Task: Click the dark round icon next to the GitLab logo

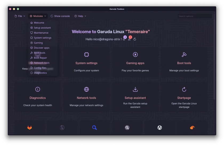Action: tap(62, 128)
